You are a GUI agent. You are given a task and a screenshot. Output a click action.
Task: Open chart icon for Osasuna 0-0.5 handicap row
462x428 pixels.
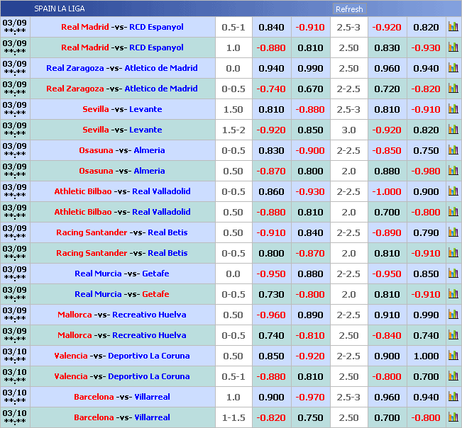click(453, 150)
